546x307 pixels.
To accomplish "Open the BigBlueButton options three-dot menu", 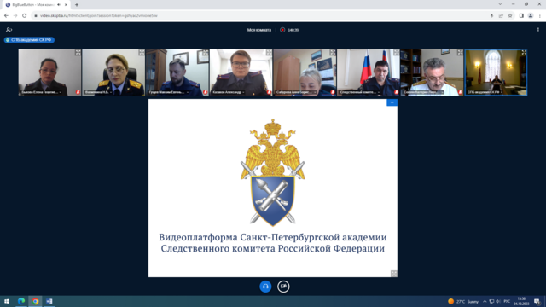I will click(x=538, y=30).
